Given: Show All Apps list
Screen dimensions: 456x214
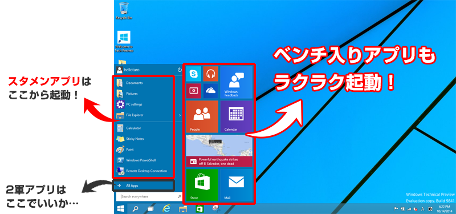Looking at the screenshot, I should [x=144, y=185].
